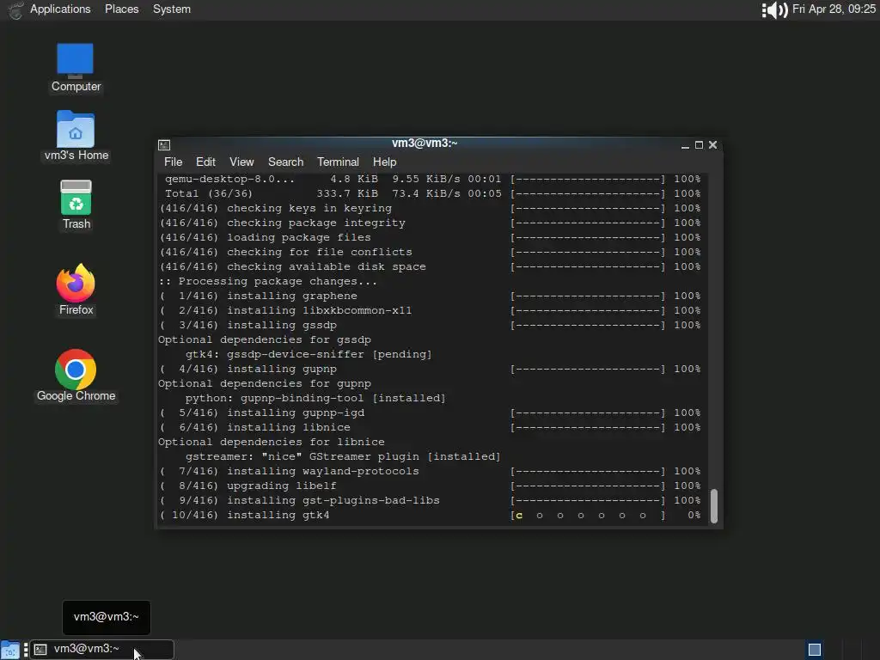880x660 pixels.
Task: Click 'gssdp-device-sniffer [pending]' text
Action: (x=329, y=354)
